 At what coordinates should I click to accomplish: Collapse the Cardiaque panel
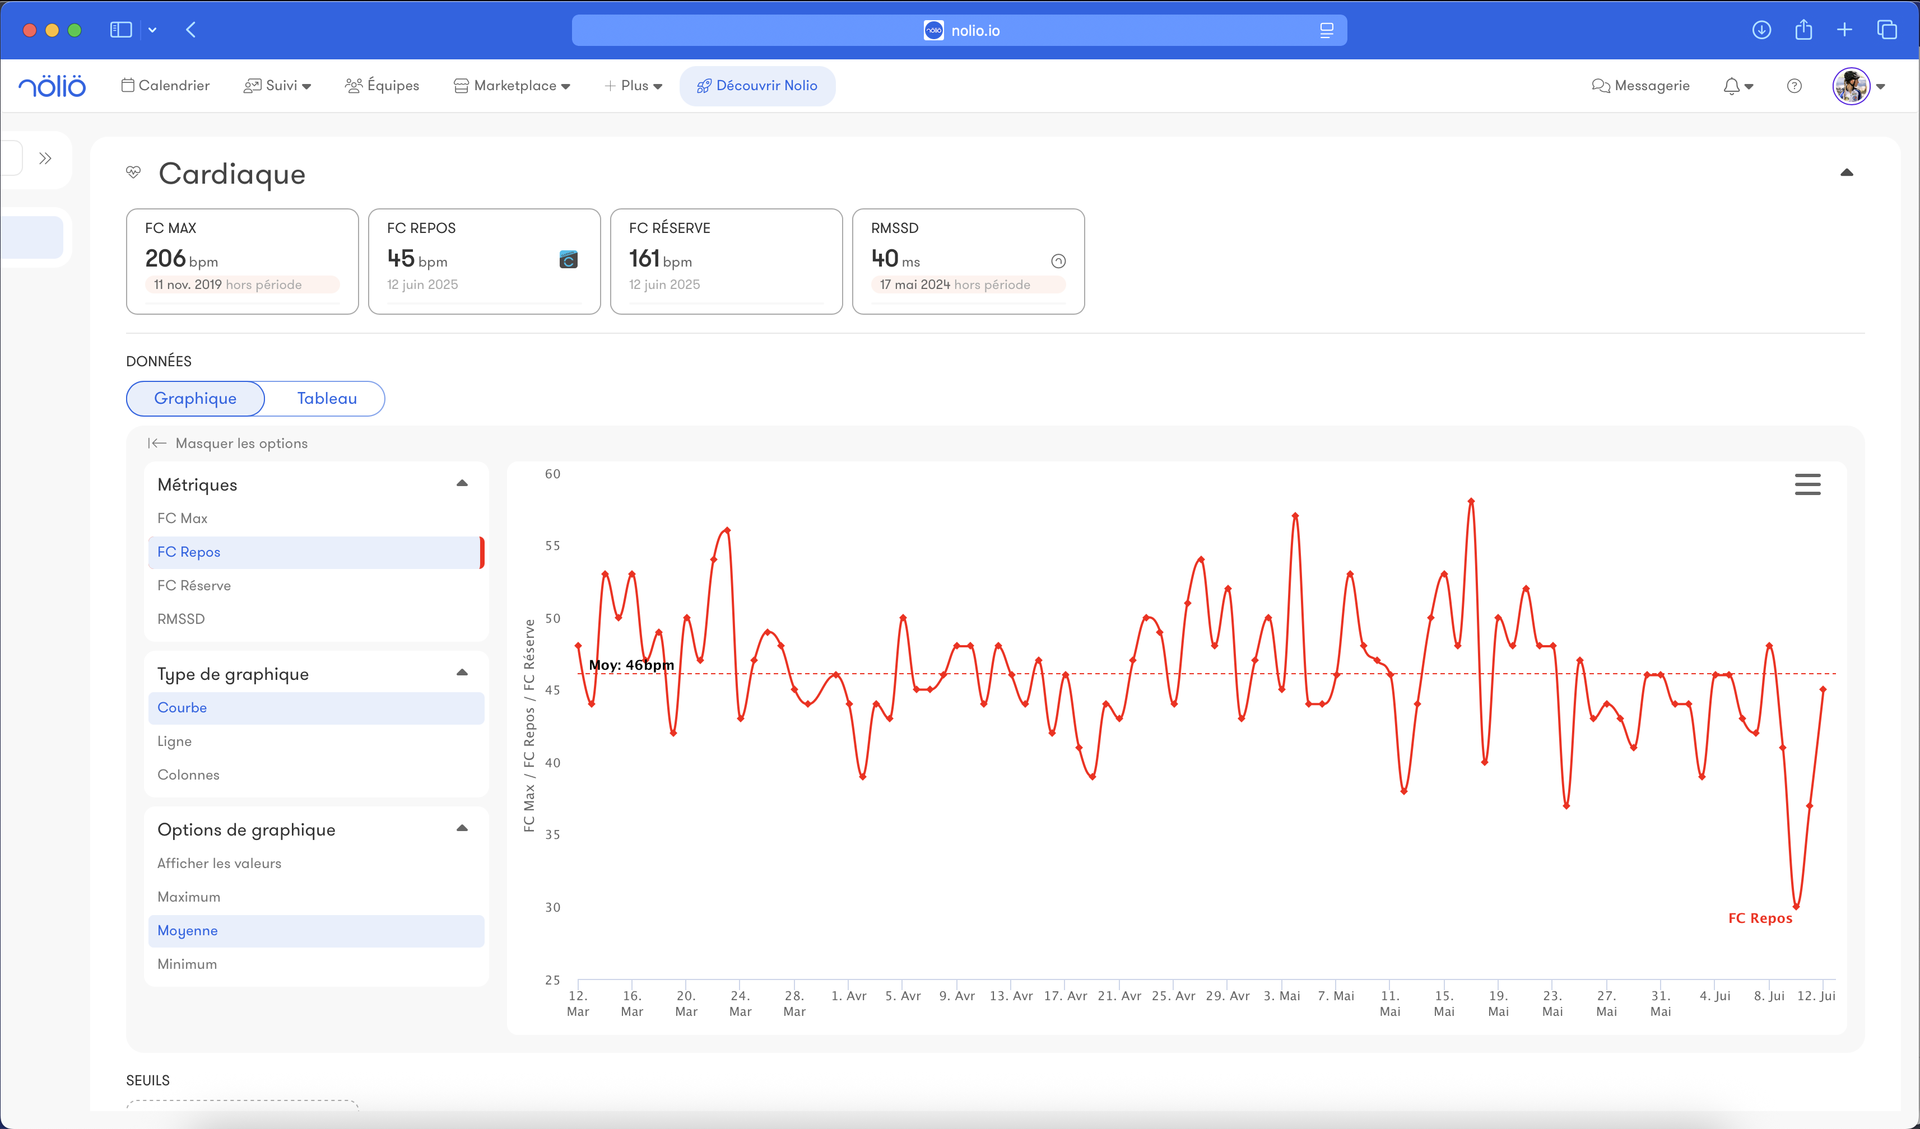1846,173
